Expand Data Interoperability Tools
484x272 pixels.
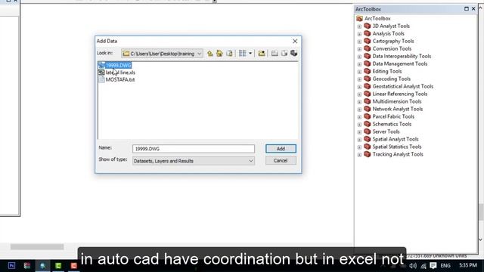(x=359, y=57)
